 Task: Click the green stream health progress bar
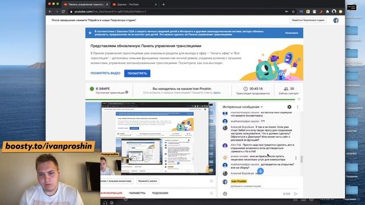[x=190, y=100]
